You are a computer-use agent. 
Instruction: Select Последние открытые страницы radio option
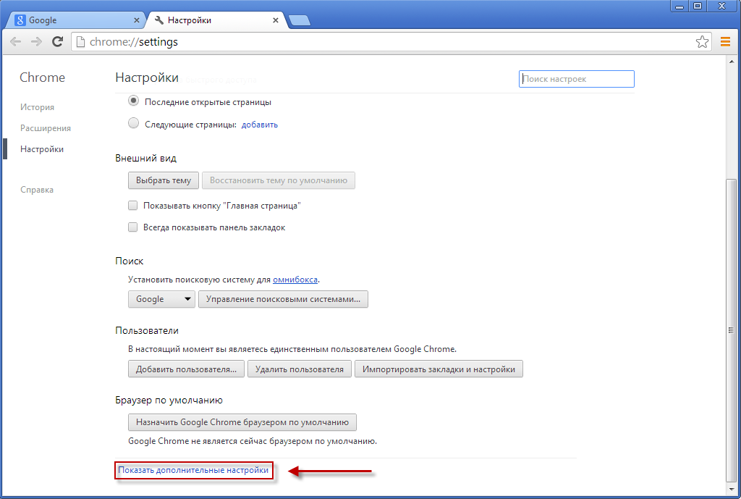(134, 101)
